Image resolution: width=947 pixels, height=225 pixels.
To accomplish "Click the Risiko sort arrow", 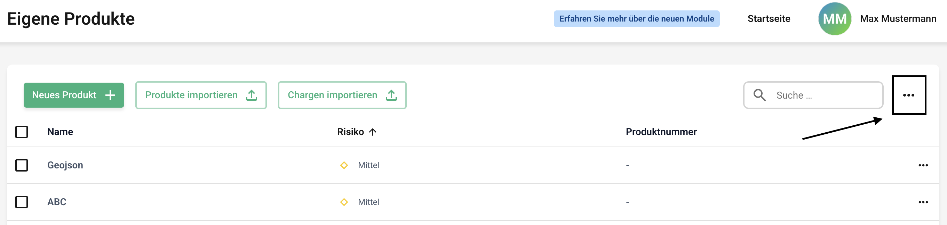I will coord(372,132).
